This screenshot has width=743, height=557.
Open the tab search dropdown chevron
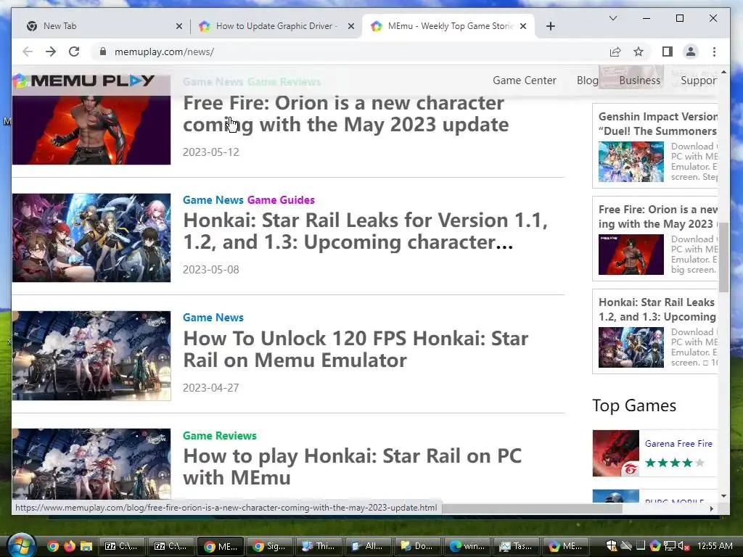pos(612,18)
